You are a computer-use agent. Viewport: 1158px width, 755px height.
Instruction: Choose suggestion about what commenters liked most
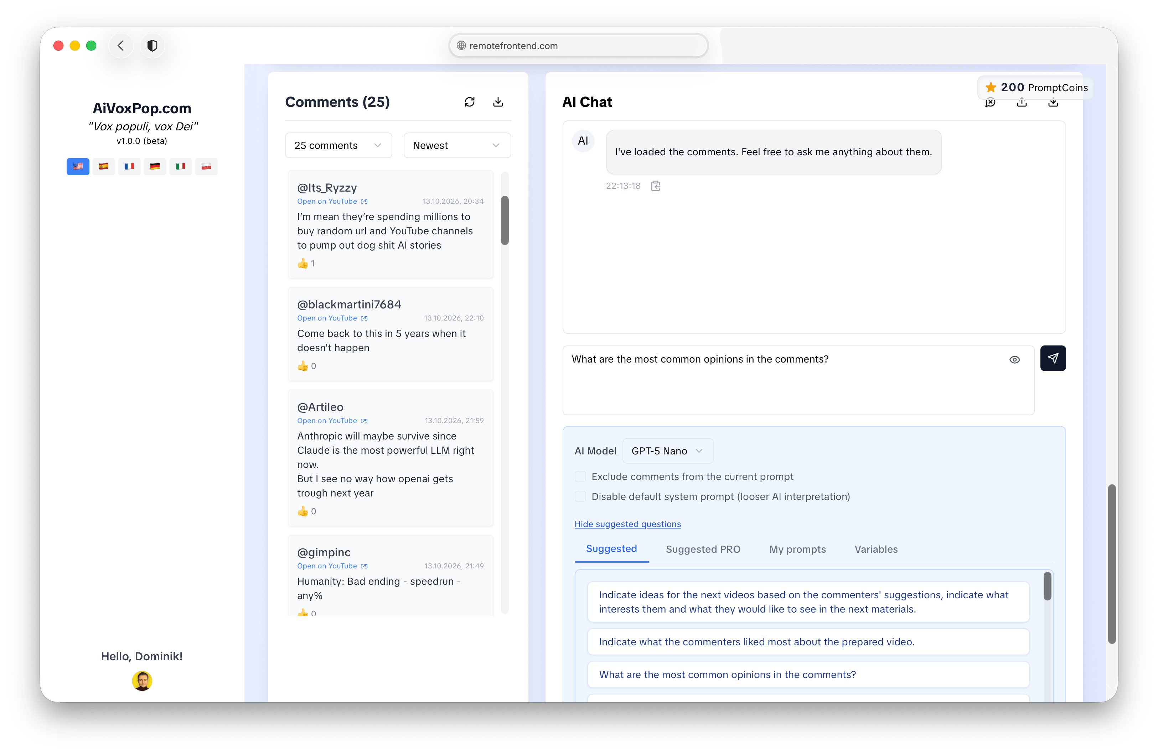click(808, 642)
